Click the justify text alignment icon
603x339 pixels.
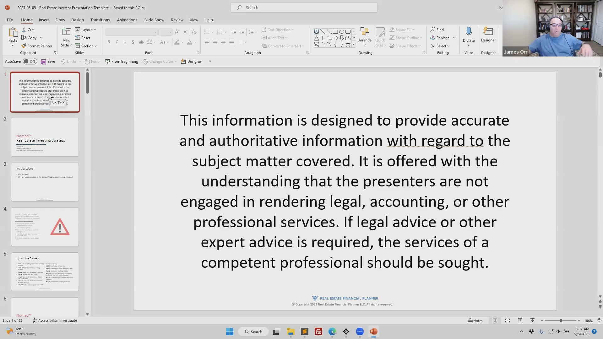click(231, 42)
